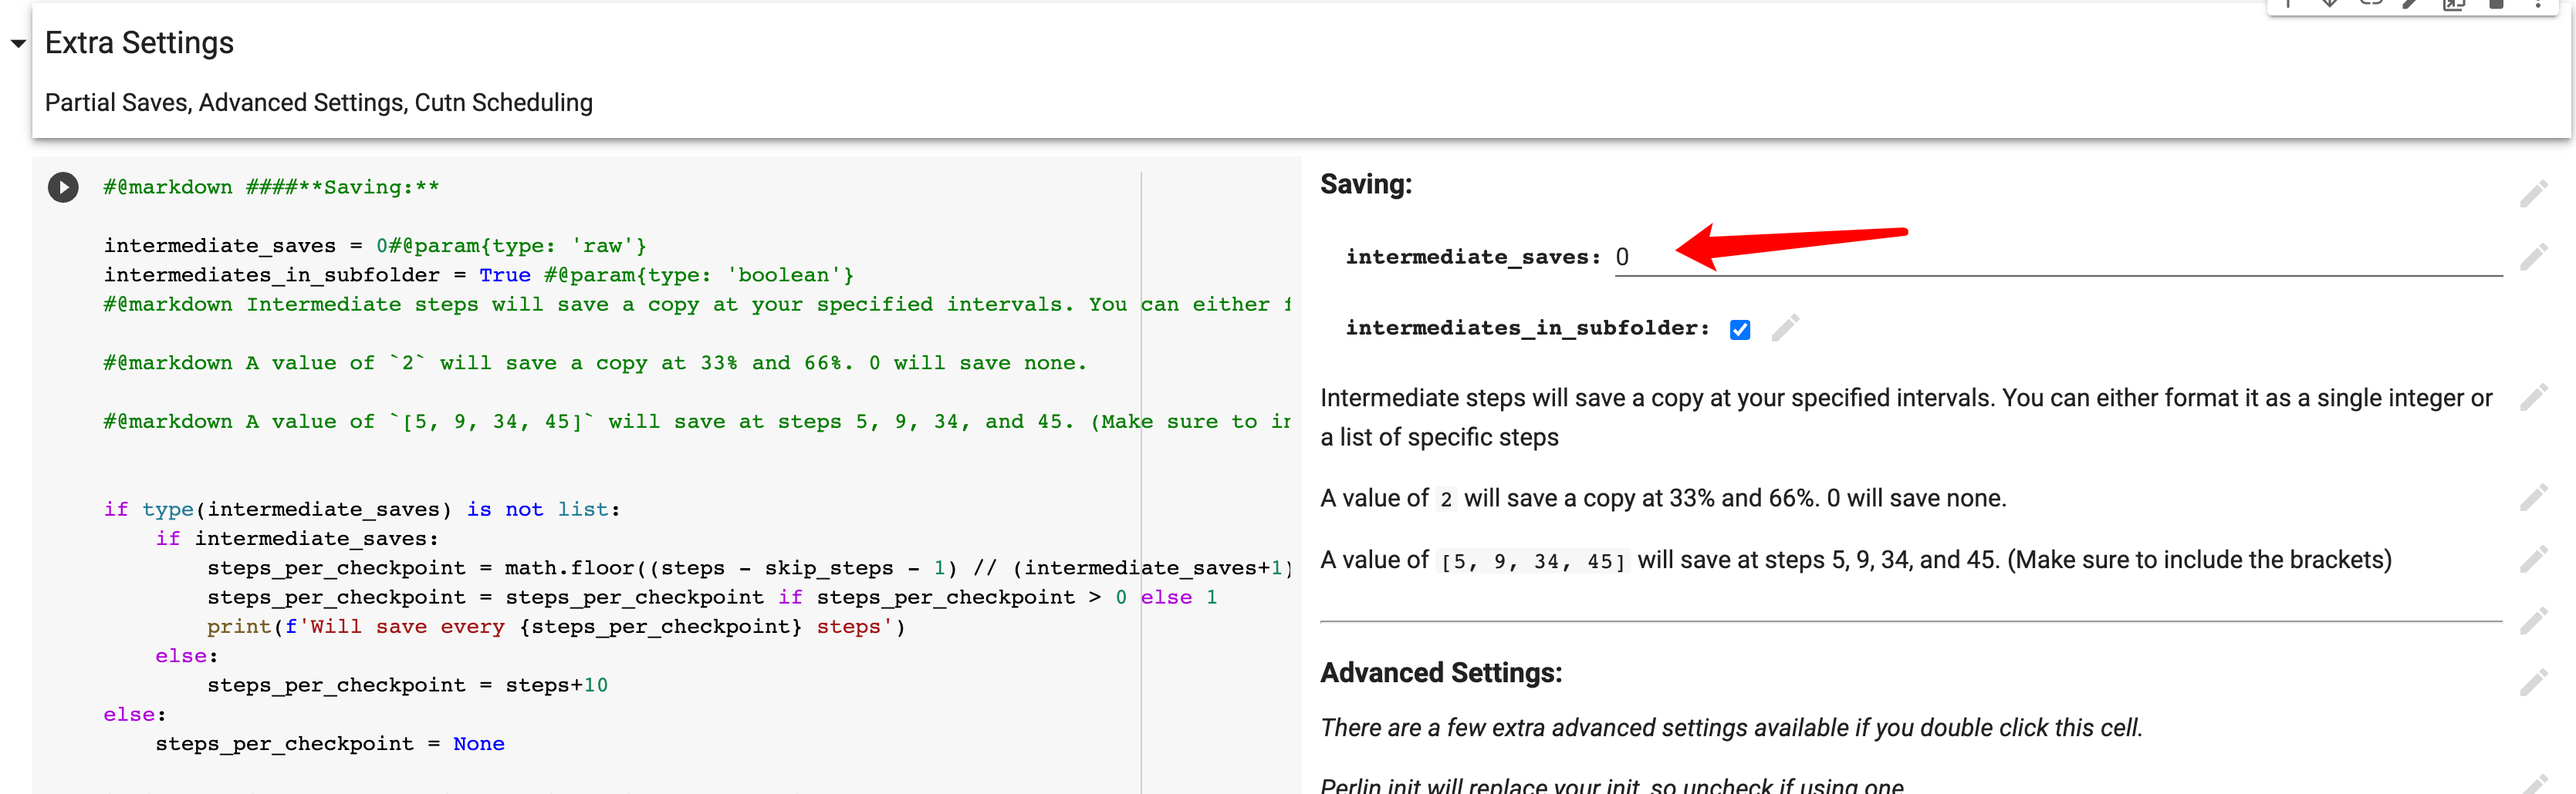Click the 'intermediate_saves:' form label

click(1473, 257)
